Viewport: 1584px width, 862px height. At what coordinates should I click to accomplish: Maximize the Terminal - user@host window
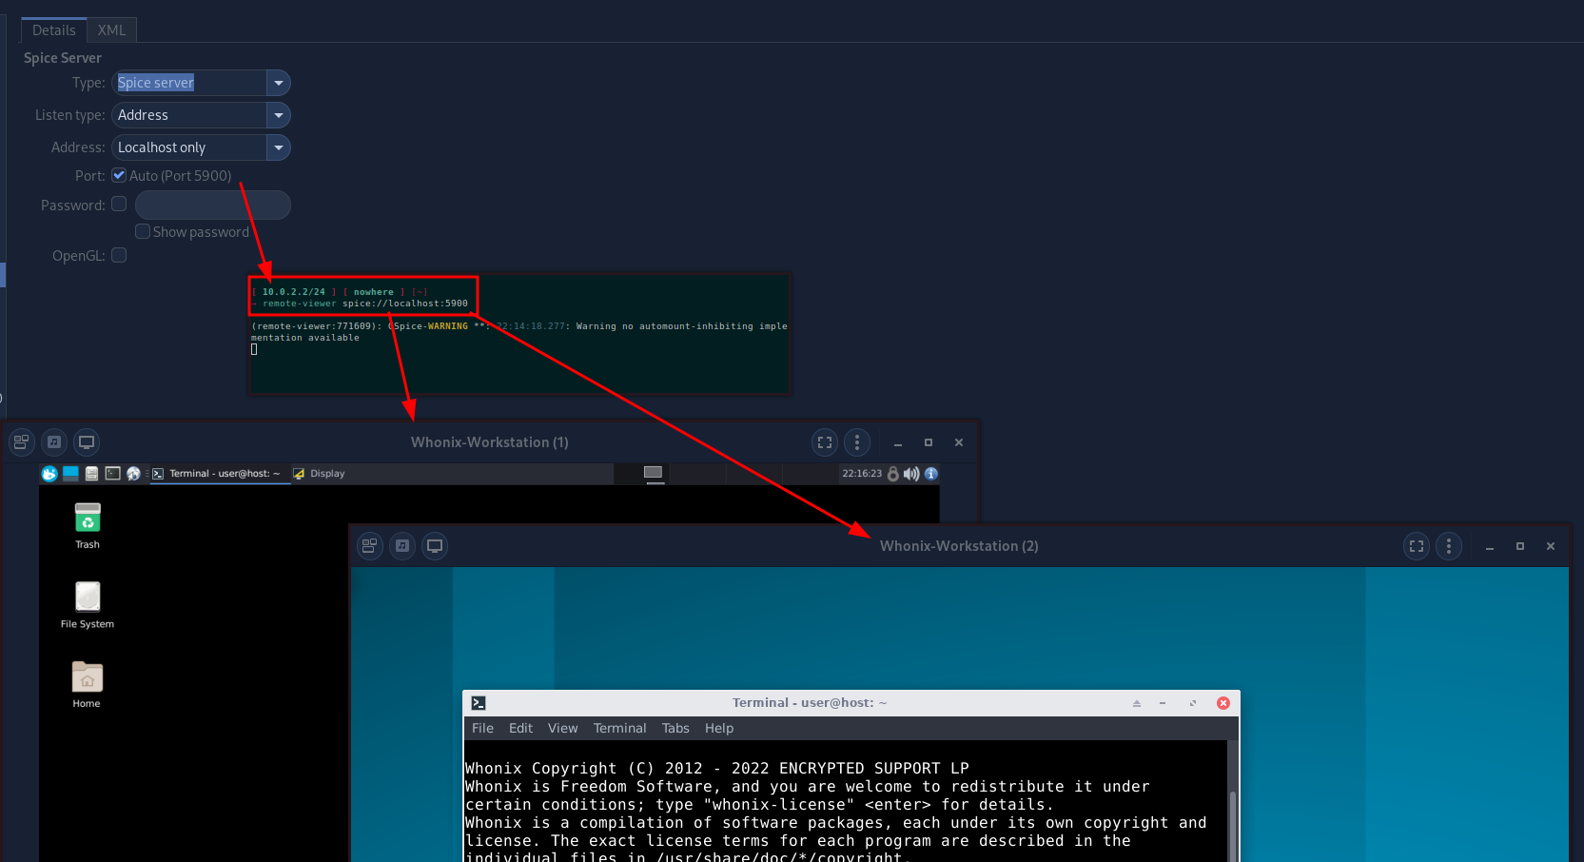pyautogui.click(x=1193, y=703)
